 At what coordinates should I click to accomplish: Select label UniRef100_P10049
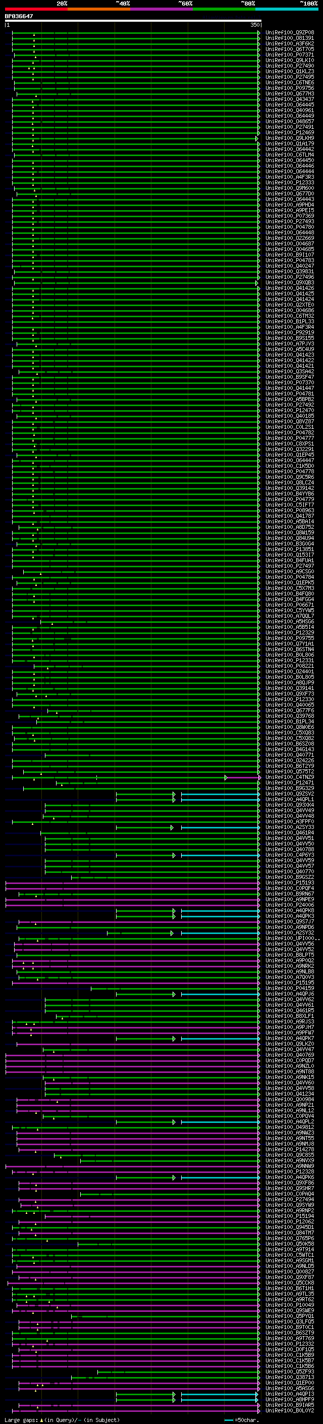290,1305
